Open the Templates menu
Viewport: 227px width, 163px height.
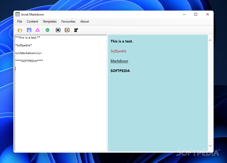(x=50, y=22)
